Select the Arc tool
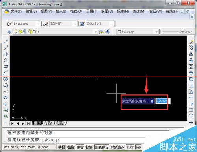Viewport: 197px width, 152px height. [x=6, y=73]
